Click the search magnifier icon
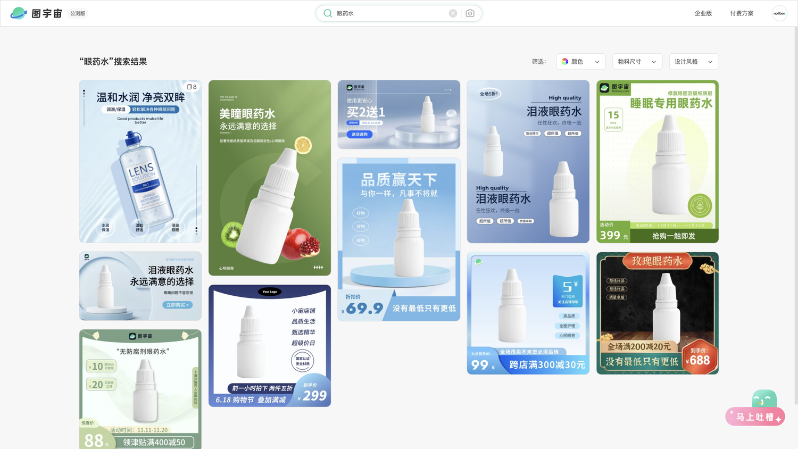The height and width of the screenshot is (449, 798). click(328, 13)
